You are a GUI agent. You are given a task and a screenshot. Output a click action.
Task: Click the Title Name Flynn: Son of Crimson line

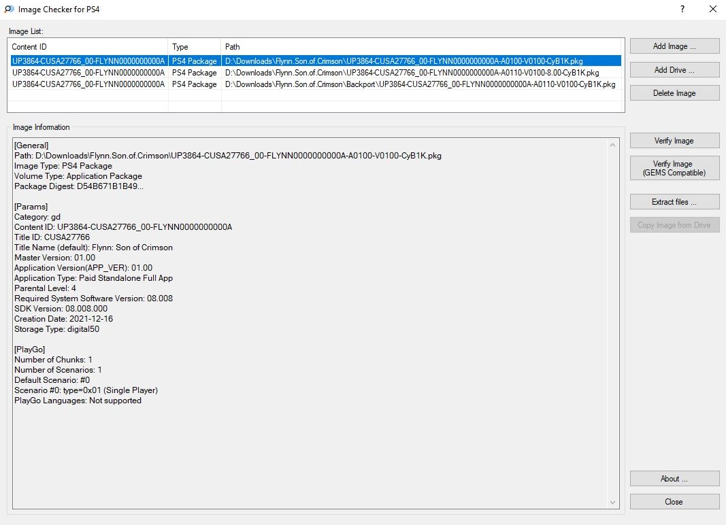click(93, 248)
